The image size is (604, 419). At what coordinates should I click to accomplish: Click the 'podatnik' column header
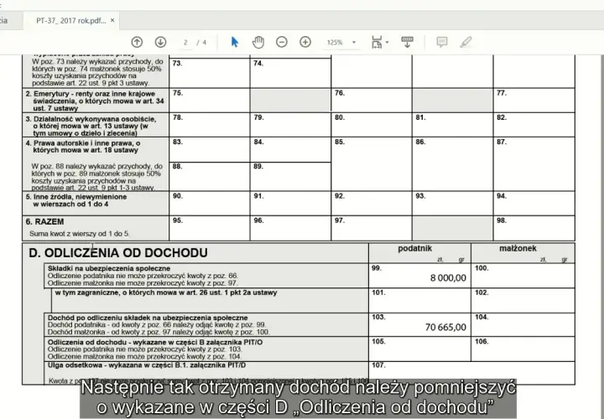(x=415, y=249)
